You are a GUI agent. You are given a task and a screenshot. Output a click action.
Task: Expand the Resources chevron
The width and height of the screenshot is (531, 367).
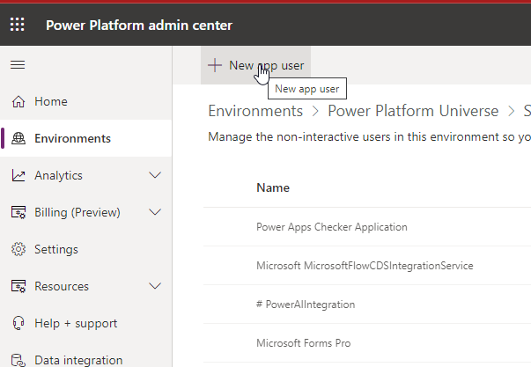[x=155, y=286]
